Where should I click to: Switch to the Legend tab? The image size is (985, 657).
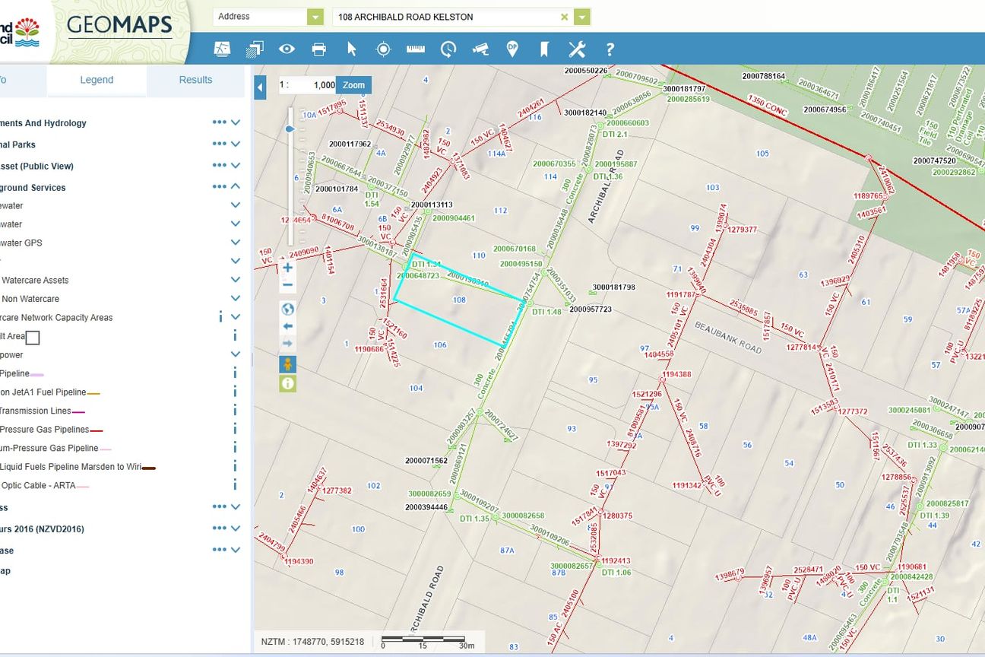(x=97, y=80)
